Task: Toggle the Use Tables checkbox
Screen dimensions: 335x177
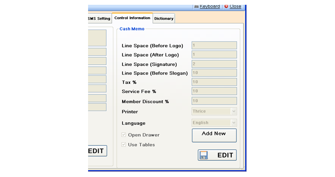Action: coord(123,145)
